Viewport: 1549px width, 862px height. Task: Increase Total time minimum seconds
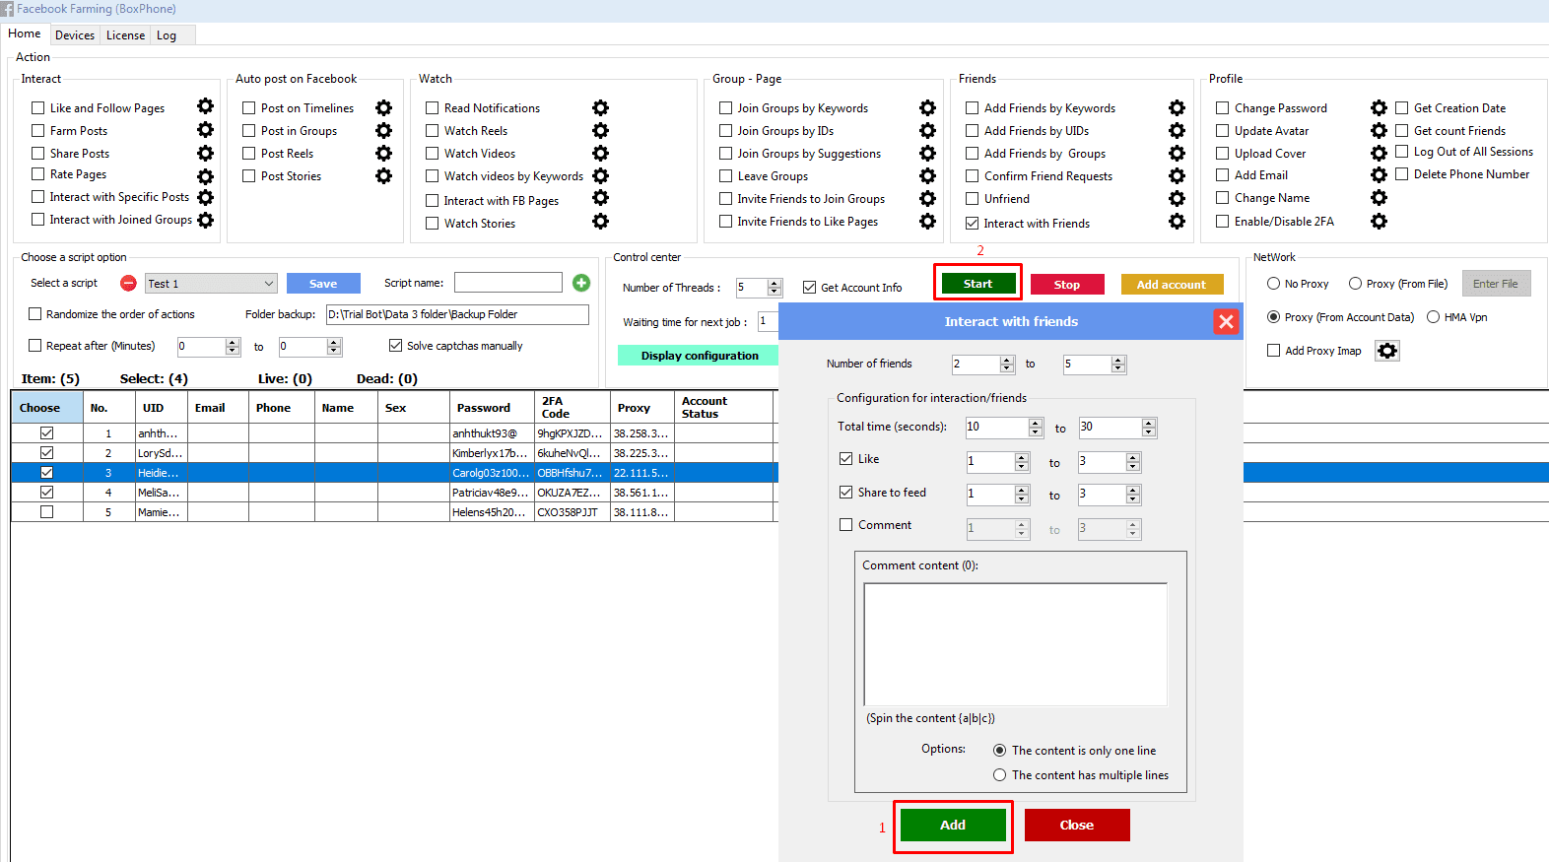click(1036, 424)
